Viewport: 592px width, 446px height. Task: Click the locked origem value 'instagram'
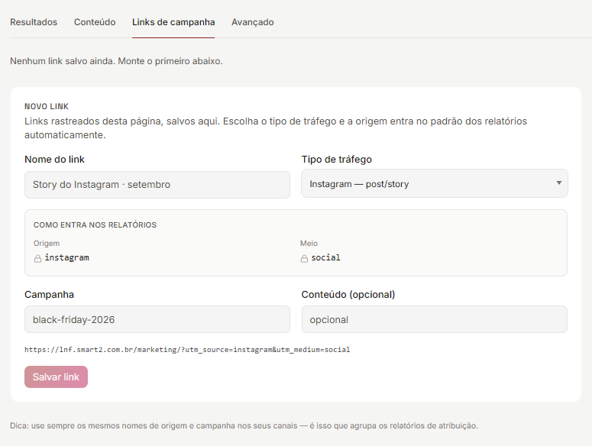66,257
